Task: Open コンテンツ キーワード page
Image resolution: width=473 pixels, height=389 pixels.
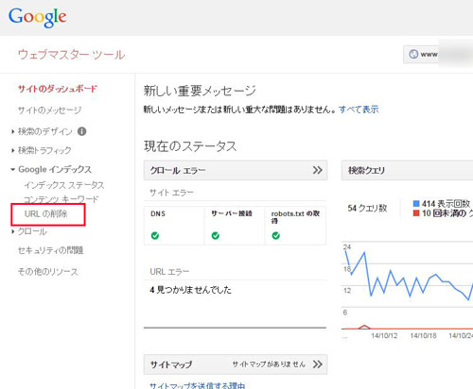Action: point(61,199)
